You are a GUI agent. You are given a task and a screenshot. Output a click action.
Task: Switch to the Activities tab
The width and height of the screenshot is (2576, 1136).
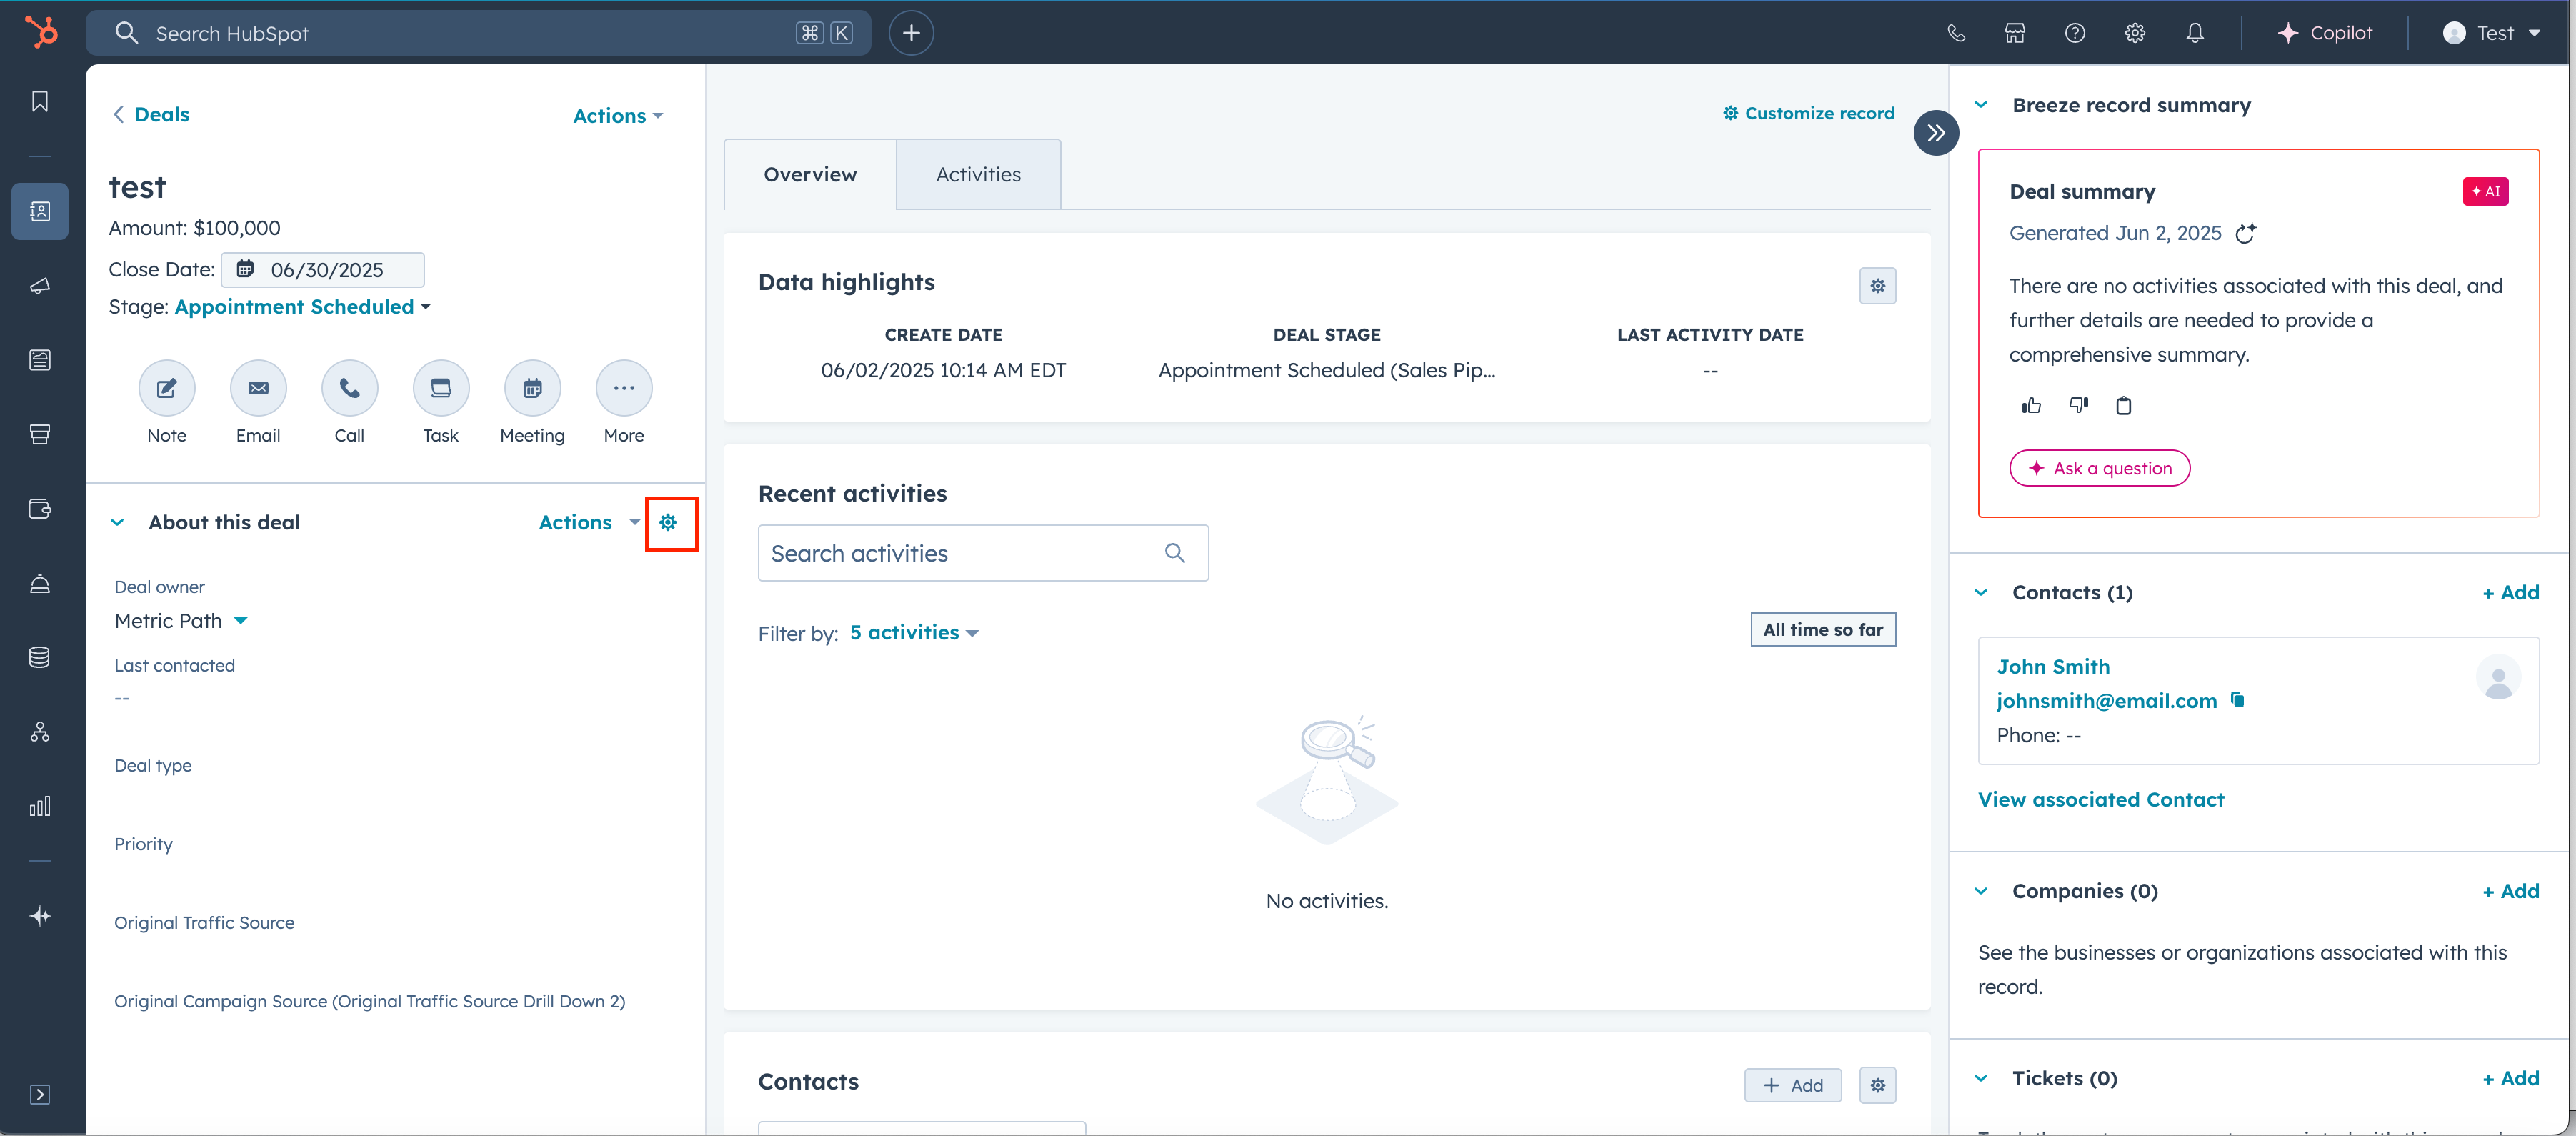pos(978,174)
